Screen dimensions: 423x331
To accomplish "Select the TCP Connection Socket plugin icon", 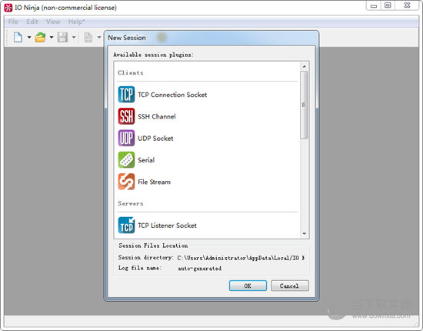I will (126, 95).
